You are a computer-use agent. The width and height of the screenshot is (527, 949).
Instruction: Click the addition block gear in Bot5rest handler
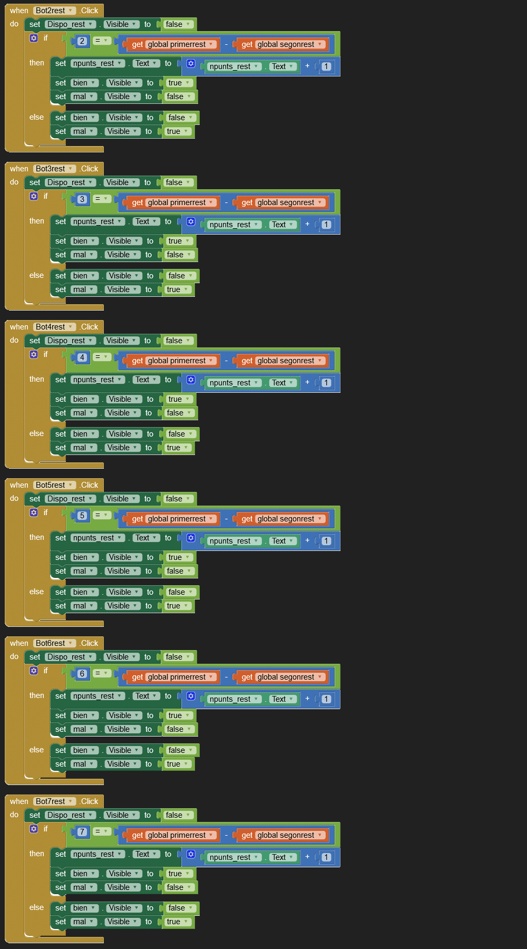pyautogui.click(x=191, y=538)
